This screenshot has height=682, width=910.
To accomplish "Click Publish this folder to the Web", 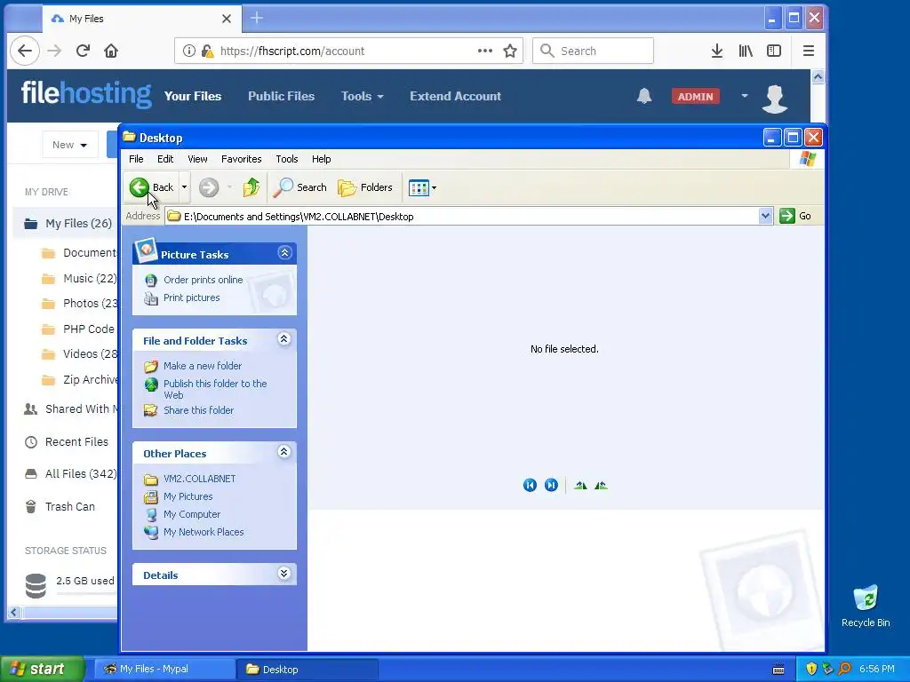I will [x=215, y=389].
